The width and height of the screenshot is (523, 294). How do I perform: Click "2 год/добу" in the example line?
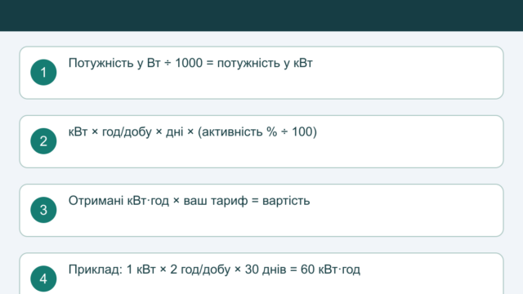(200, 269)
